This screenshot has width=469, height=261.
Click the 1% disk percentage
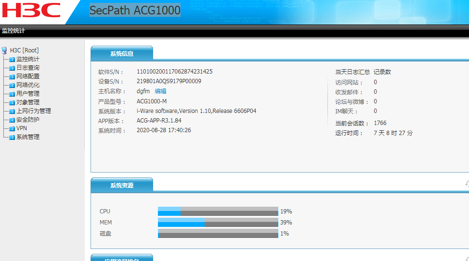point(285,234)
